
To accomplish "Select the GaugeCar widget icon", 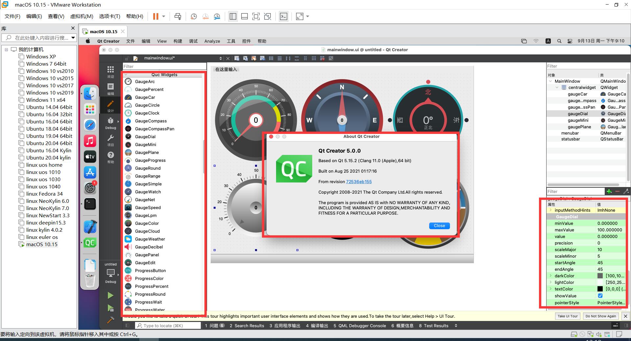I will coord(128,97).
